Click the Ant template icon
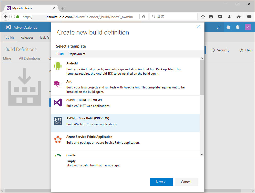Viewport: 255px width, 193px height. (x=58, y=84)
